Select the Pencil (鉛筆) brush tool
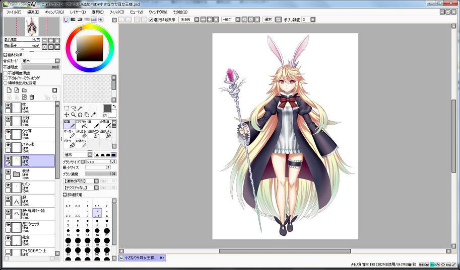Viewport: 460px width, 270px height. pyautogui.click(x=69, y=124)
